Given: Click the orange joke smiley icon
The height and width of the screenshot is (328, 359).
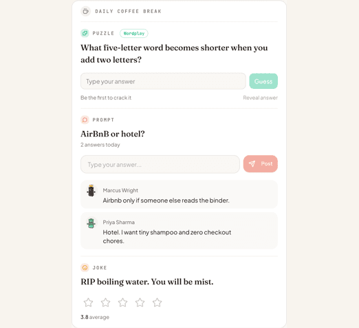Looking at the screenshot, I should tap(85, 267).
